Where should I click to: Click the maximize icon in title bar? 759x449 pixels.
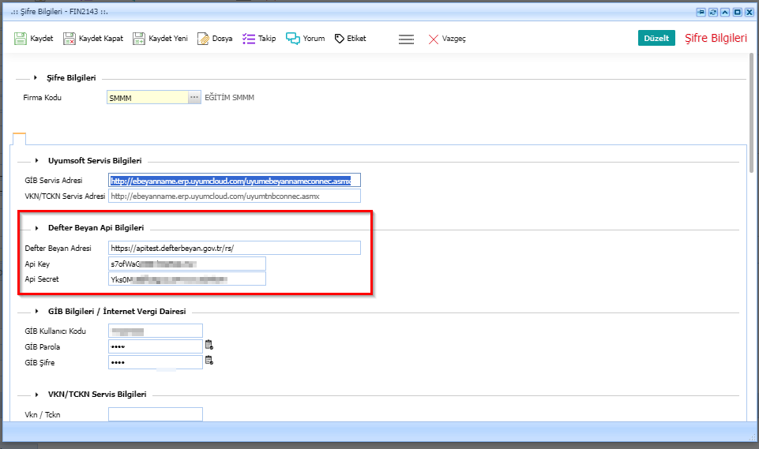[x=737, y=12]
